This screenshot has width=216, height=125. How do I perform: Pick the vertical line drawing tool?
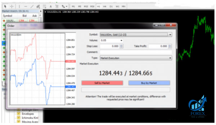coord(19,6)
